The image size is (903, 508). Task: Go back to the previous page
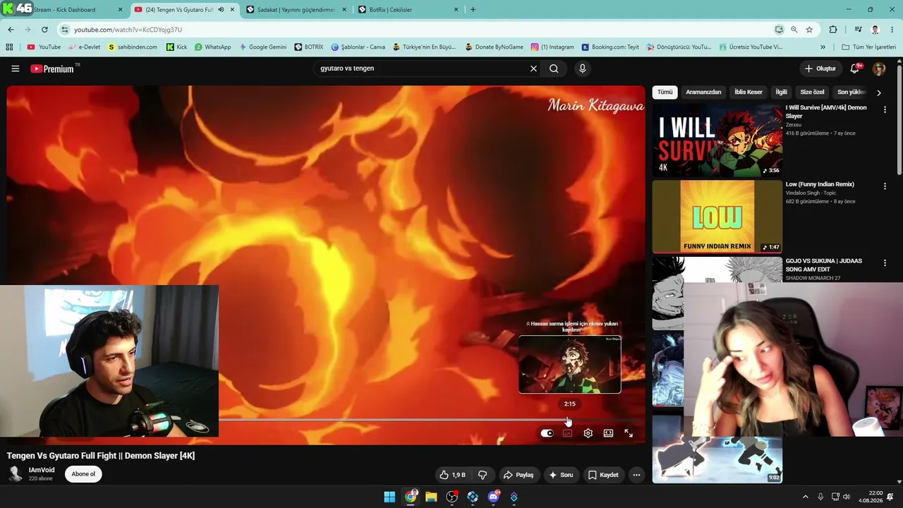[11, 30]
